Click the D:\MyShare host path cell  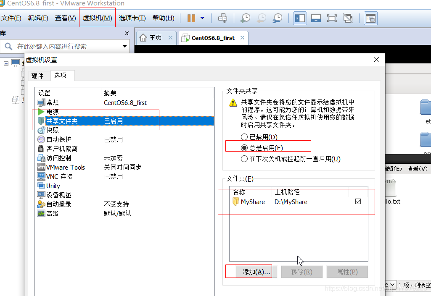tap(291, 202)
